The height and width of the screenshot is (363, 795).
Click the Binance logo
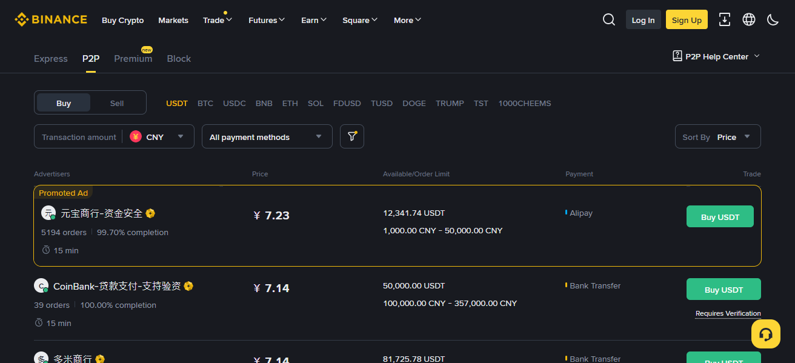[51, 19]
